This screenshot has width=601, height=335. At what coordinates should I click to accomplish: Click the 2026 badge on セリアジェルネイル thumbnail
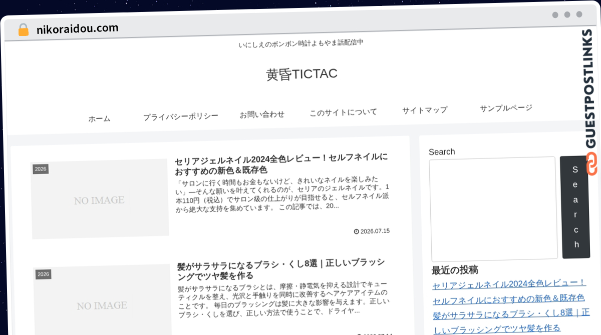41,169
